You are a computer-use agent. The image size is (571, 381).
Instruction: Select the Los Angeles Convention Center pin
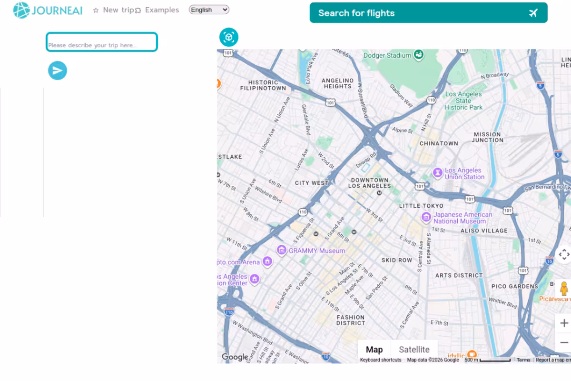(x=255, y=279)
